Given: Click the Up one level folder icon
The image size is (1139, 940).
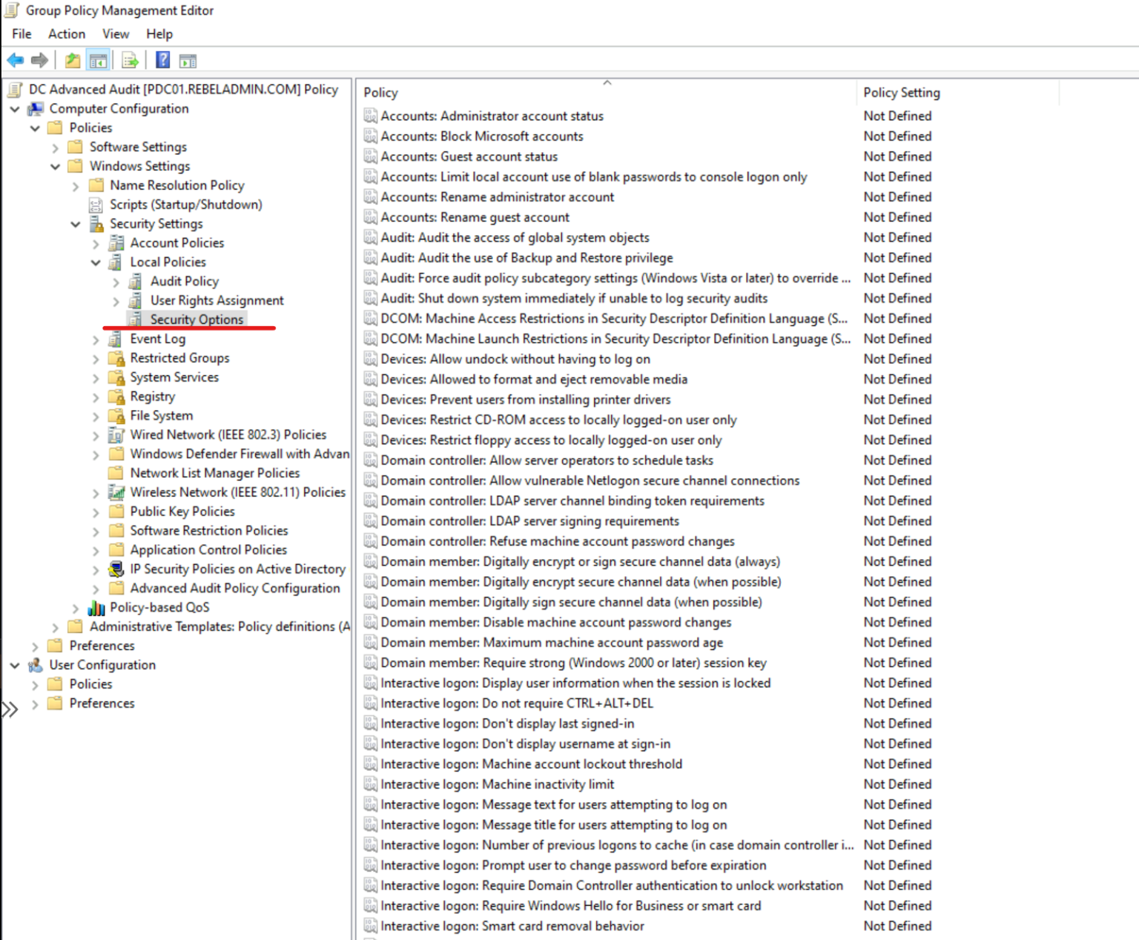Looking at the screenshot, I should [72, 60].
